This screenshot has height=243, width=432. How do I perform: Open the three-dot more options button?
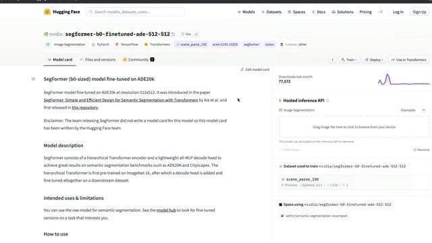click(332, 60)
